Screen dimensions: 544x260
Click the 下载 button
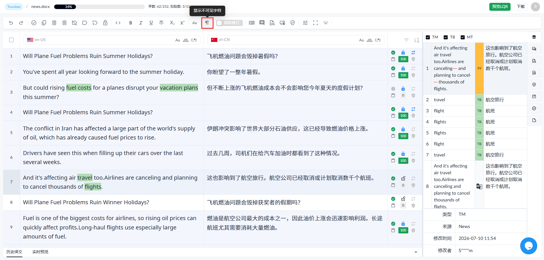521,7
